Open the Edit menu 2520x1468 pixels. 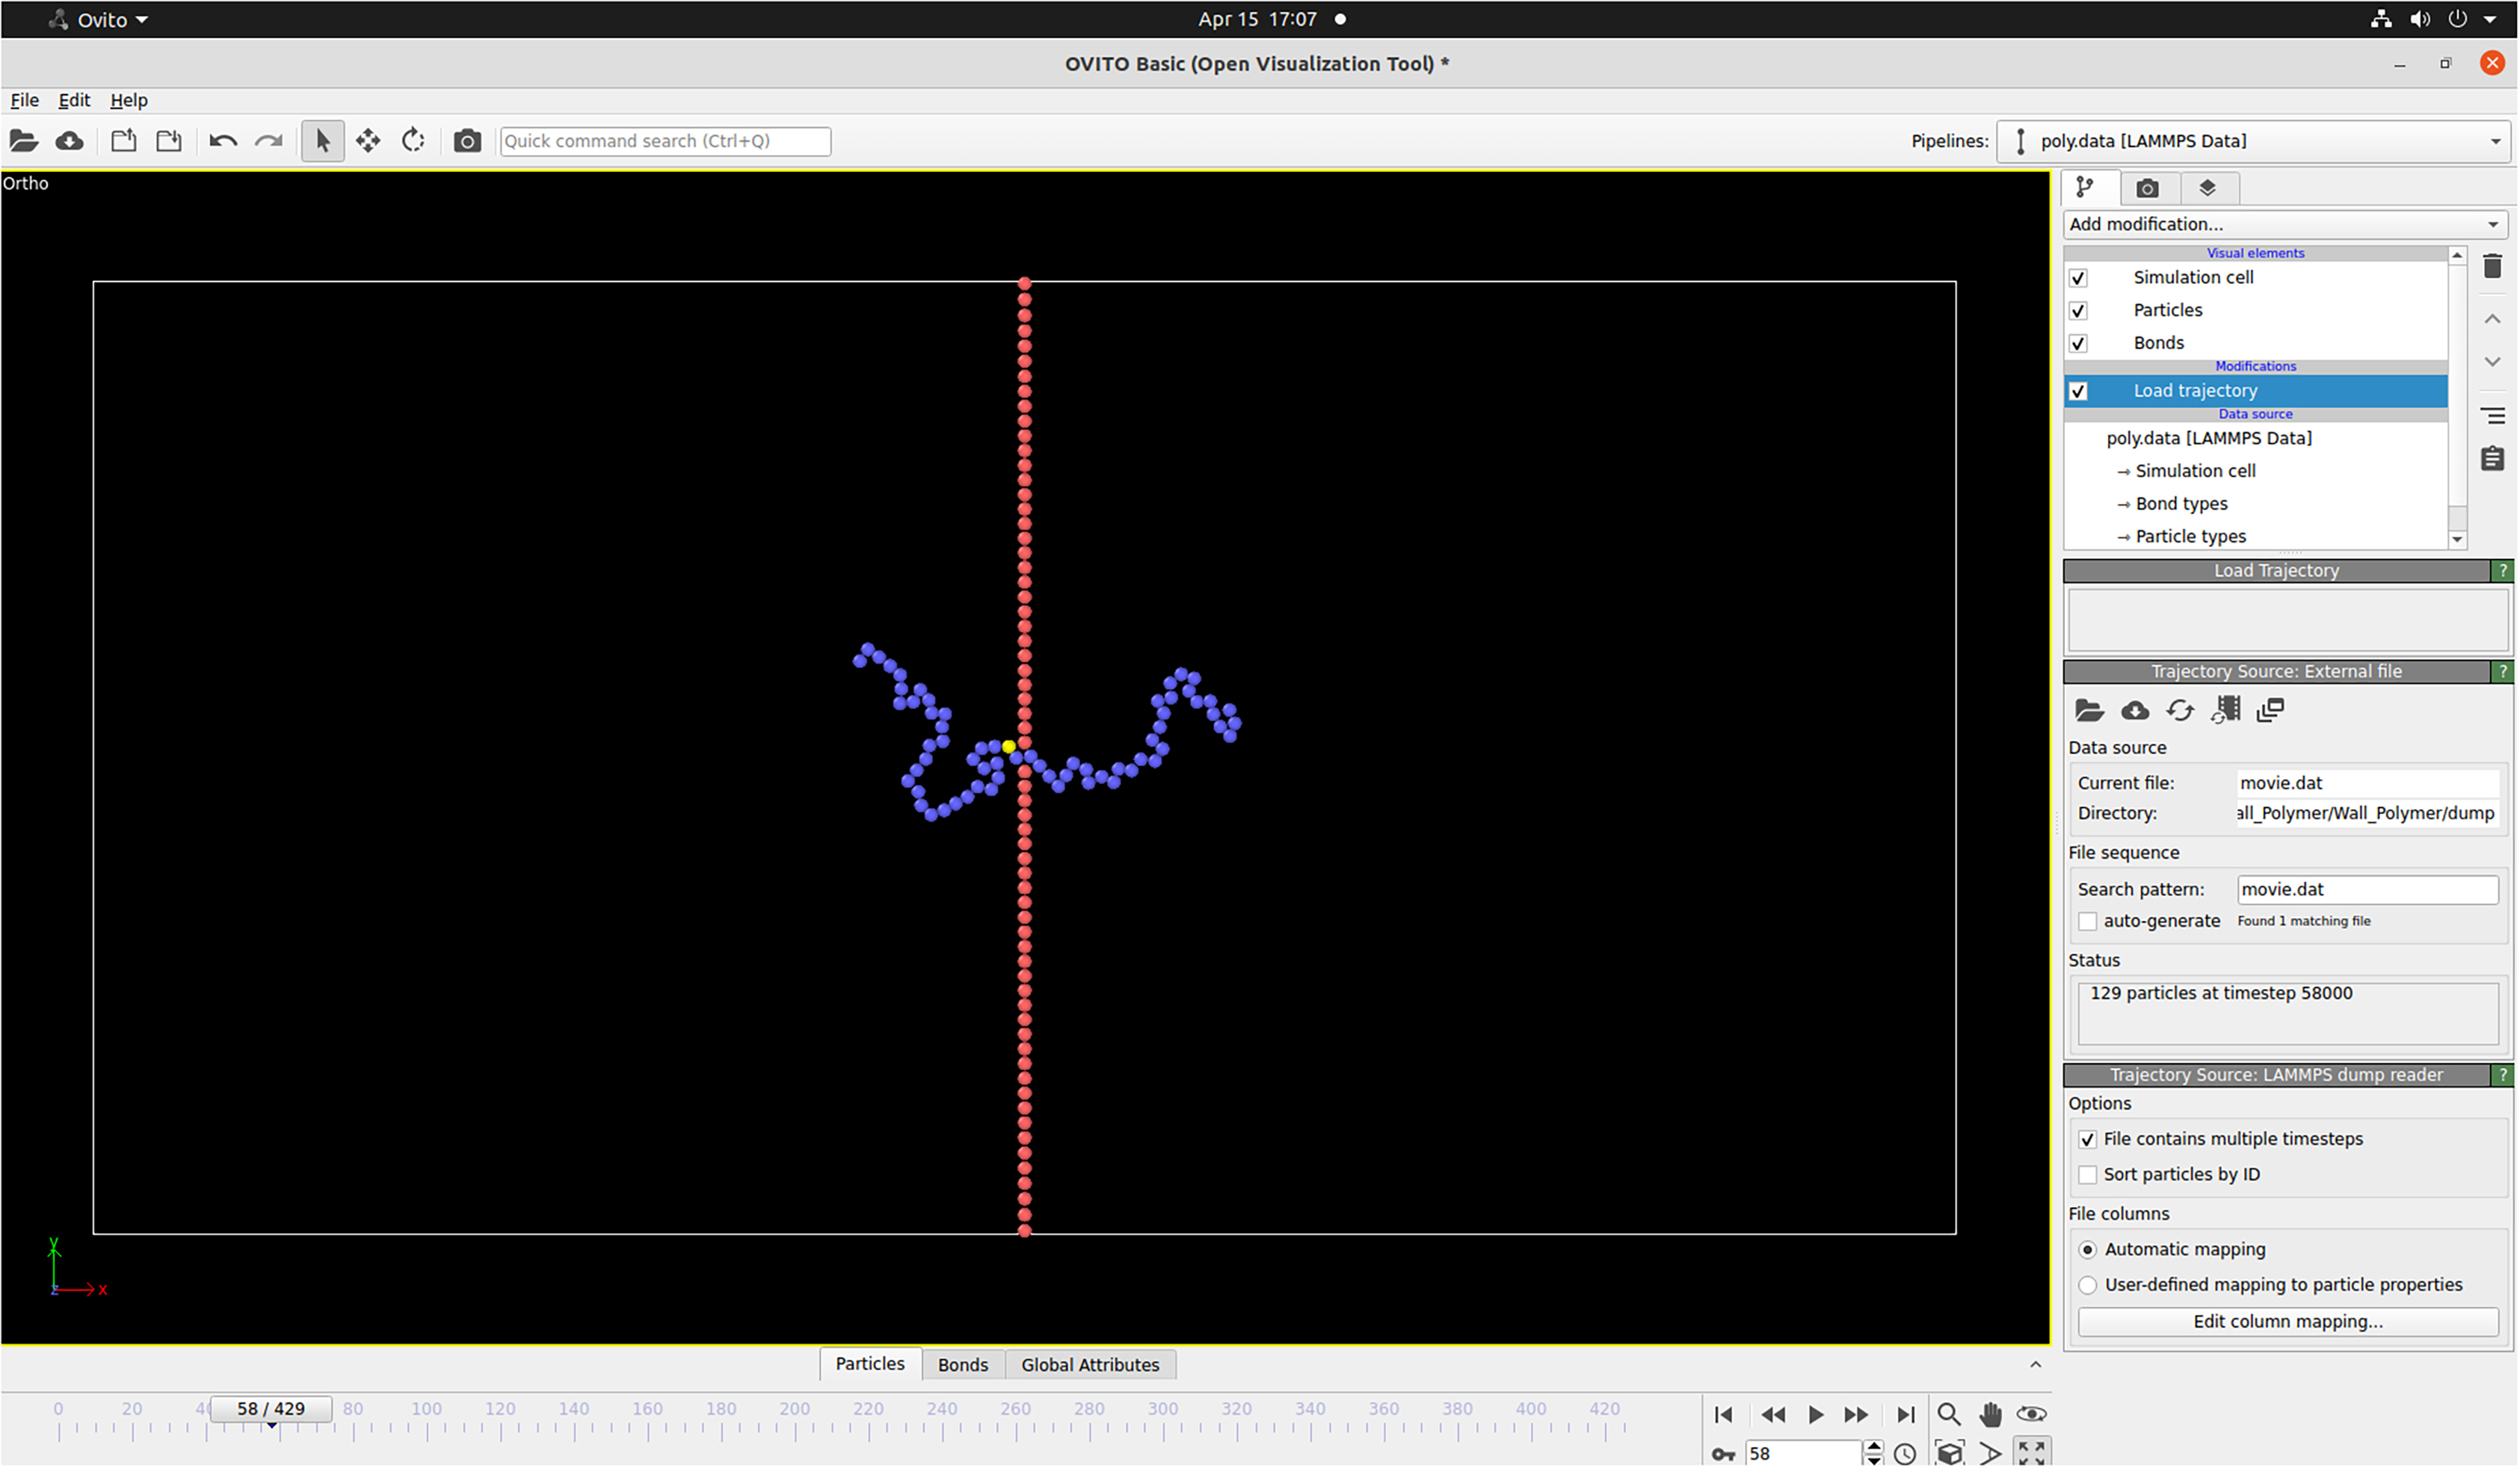pyautogui.click(x=74, y=100)
